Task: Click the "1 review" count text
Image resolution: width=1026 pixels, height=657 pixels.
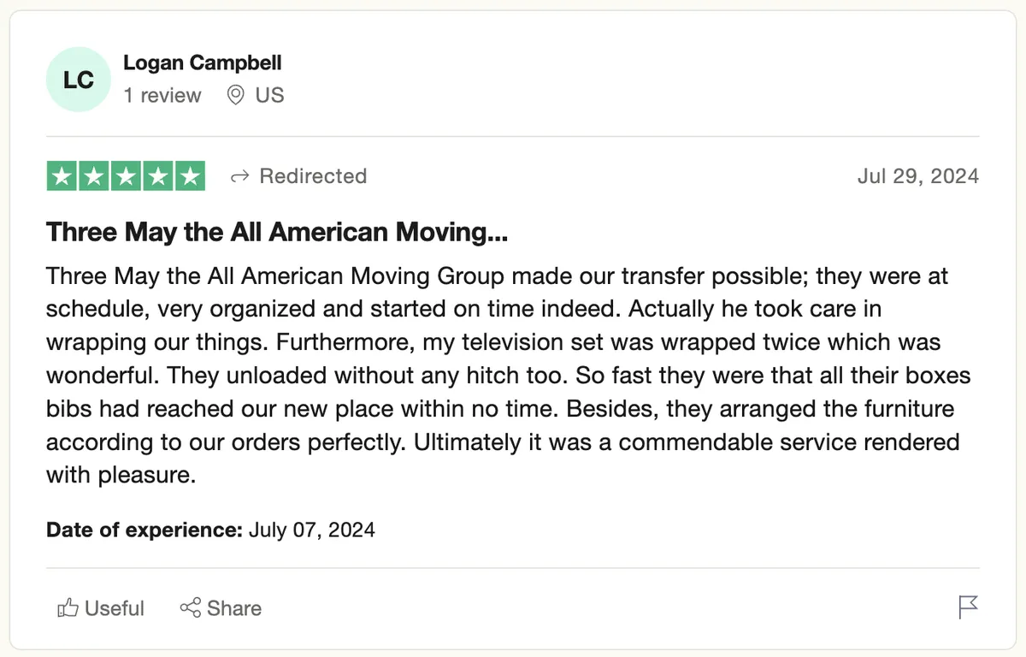Action: point(162,95)
